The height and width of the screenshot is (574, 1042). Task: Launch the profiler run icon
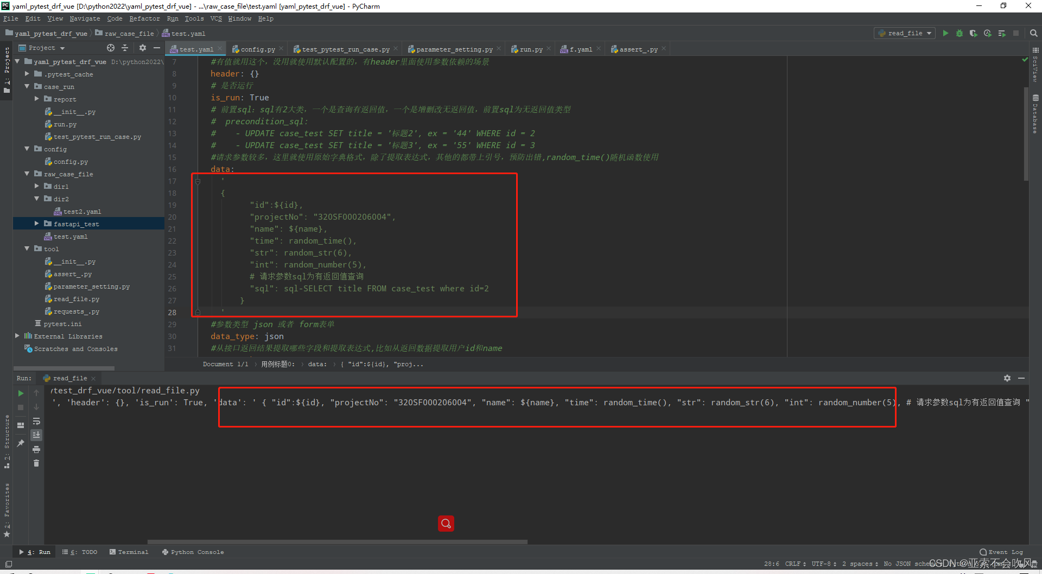pos(988,34)
